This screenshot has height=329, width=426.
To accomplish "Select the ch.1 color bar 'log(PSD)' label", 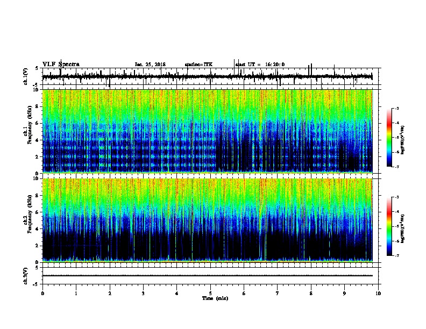I will pos(403,140).
